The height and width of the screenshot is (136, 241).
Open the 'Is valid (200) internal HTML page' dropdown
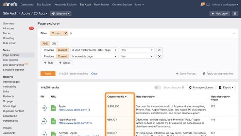94,50
